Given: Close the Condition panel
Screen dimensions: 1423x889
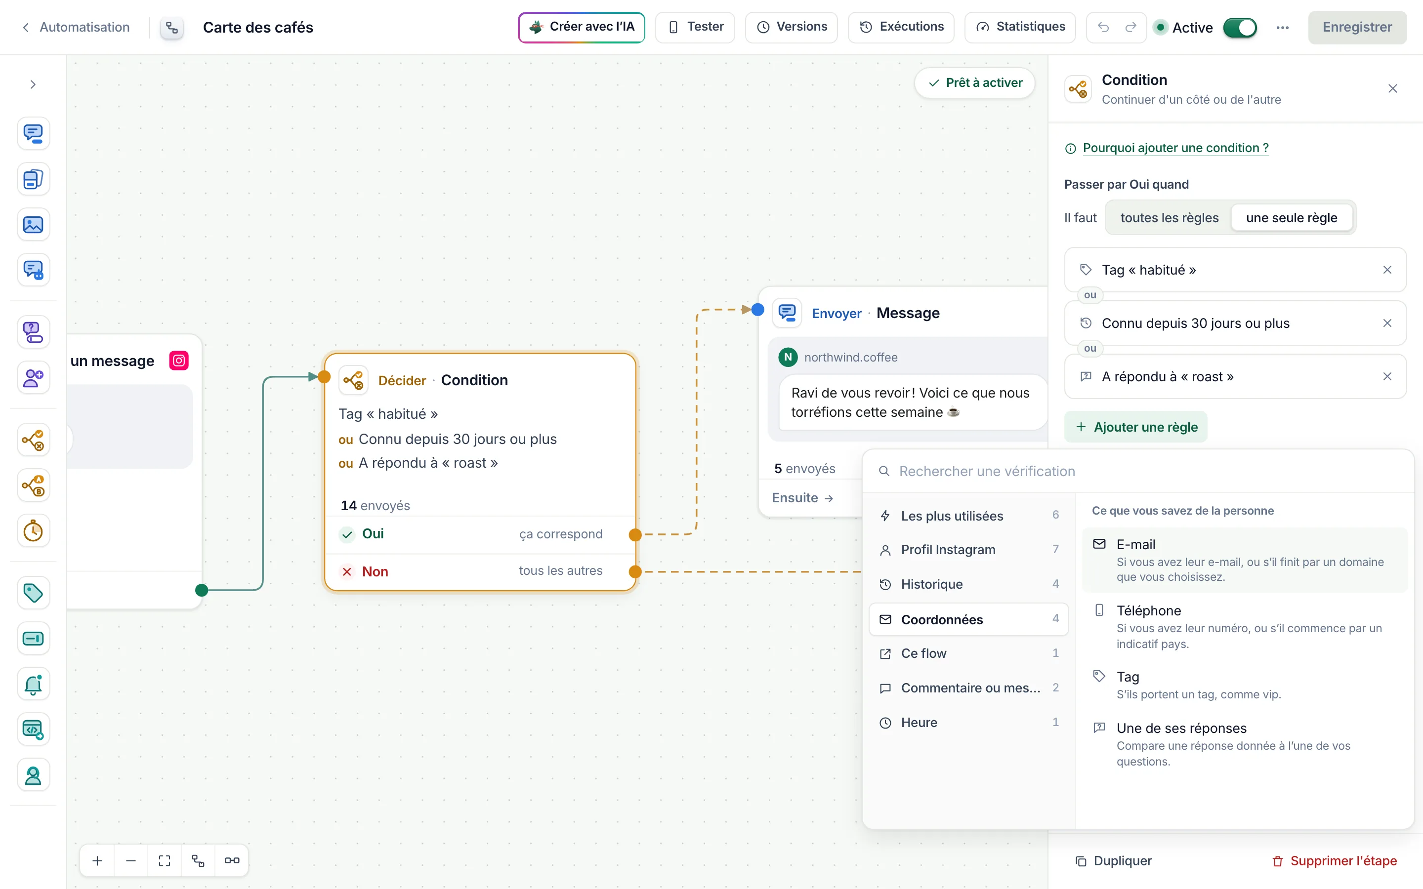Looking at the screenshot, I should [1392, 89].
